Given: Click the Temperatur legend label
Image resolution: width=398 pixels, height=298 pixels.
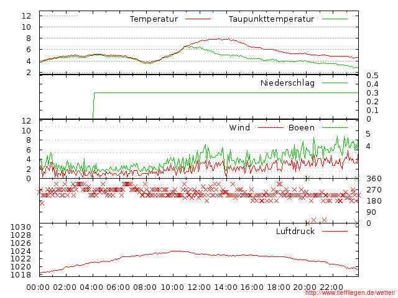Looking at the screenshot, I should [x=154, y=19].
